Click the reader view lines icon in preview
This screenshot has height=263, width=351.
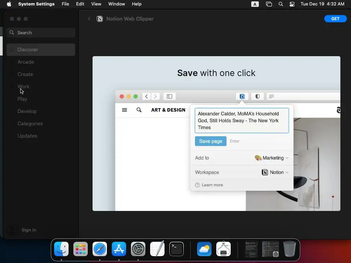[x=271, y=96]
